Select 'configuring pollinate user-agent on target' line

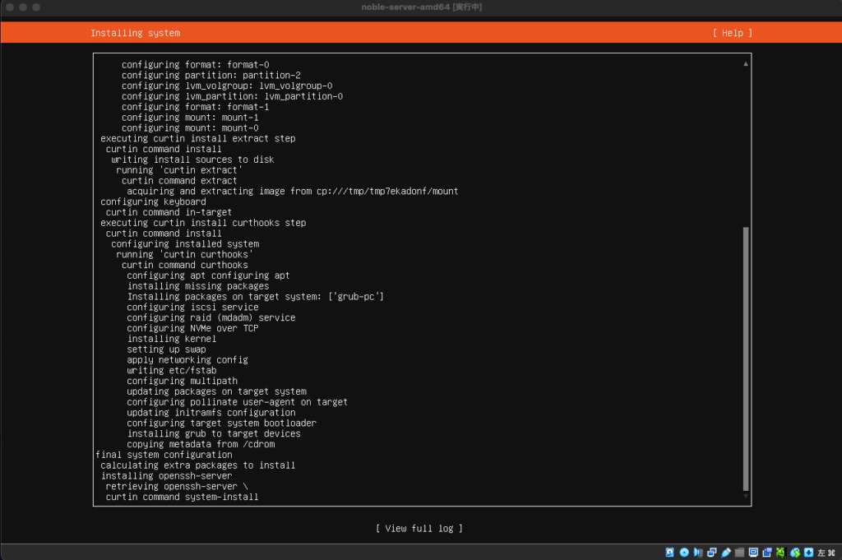pyautogui.click(x=238, y=402)
